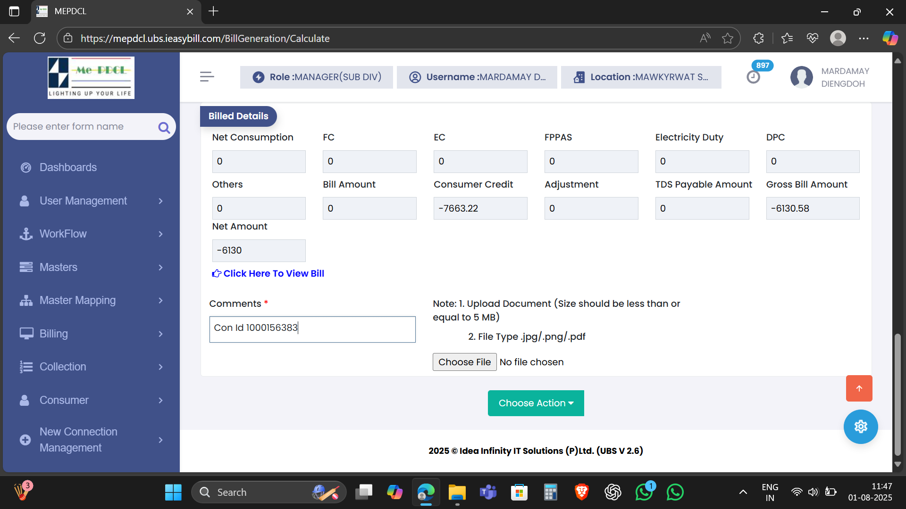Click the blue settings gear floating button
The image size is (906, 509).
pyautogui.click(x=860, y=427)
